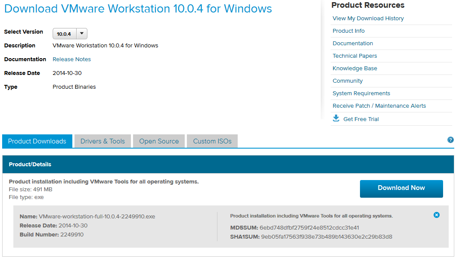This screenshot has height=258, width=456.
Task: Click the Product Binaries type value
Action: pos(74,87)
